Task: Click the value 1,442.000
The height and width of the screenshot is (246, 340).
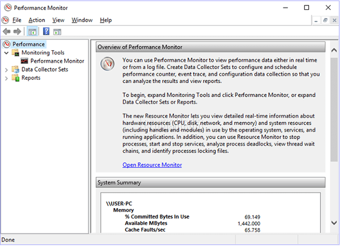Action: [x=249, y=223]
